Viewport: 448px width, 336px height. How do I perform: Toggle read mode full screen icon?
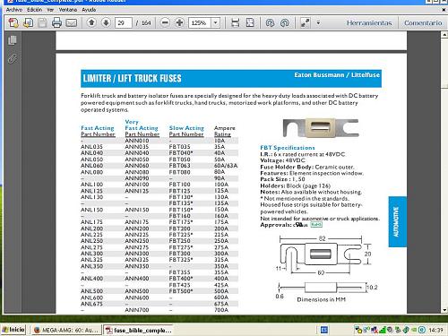pos(305,22)
